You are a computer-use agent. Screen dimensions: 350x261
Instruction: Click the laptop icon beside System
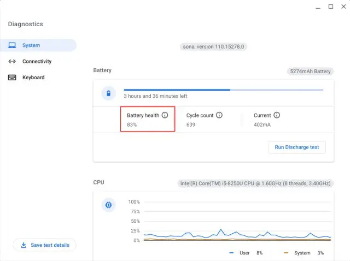pyautogui.click(x=12, y=45)
